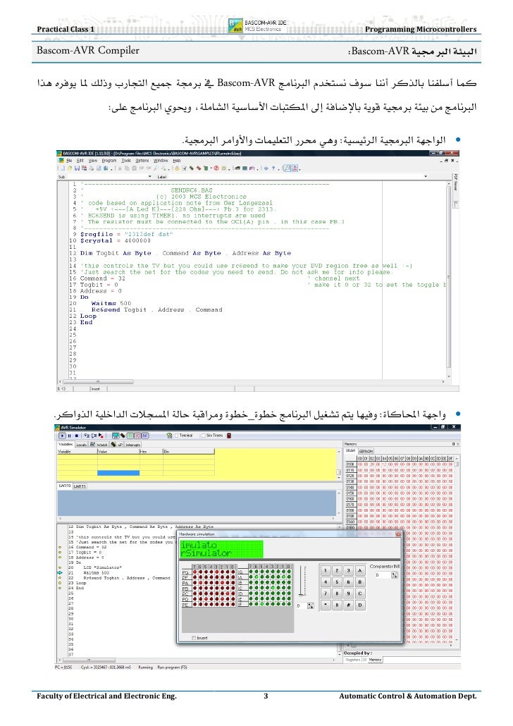Screen dimensions: 513x726
Task: Click code line '$crystal = 4000000'
Action: tap(116, 241)
